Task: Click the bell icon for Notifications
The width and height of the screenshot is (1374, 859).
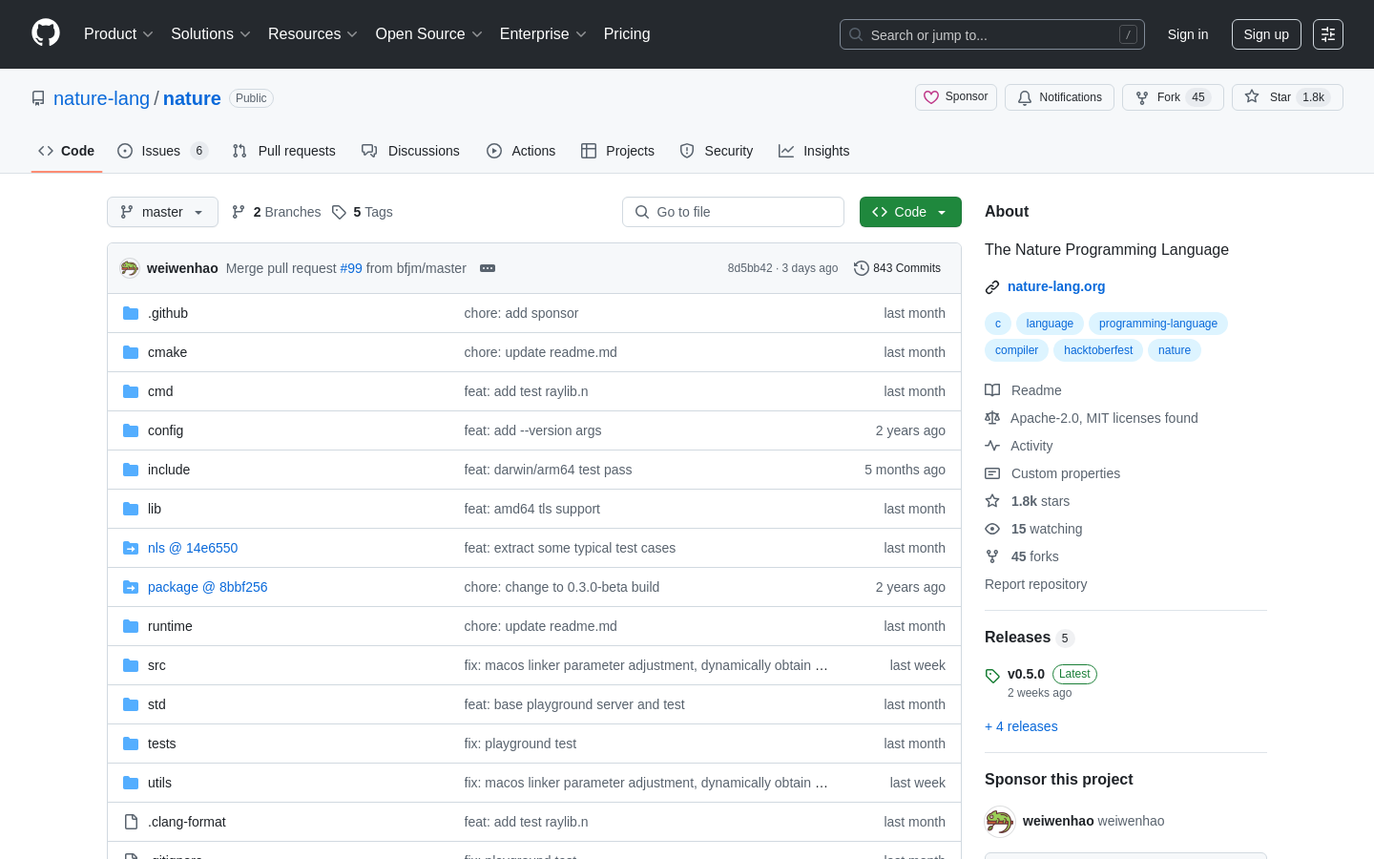Action: (1025, 97)
